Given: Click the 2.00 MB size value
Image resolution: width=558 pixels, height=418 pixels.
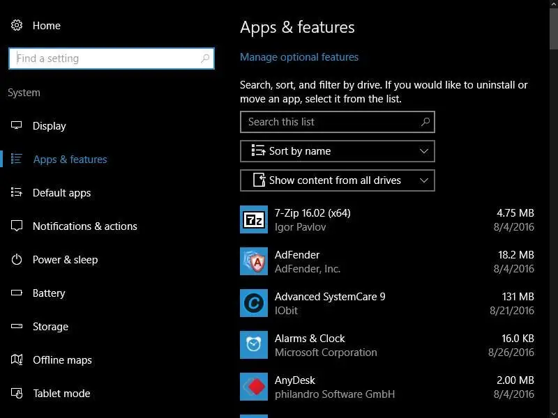Looking at the screenshot, I should coord(515,380).
